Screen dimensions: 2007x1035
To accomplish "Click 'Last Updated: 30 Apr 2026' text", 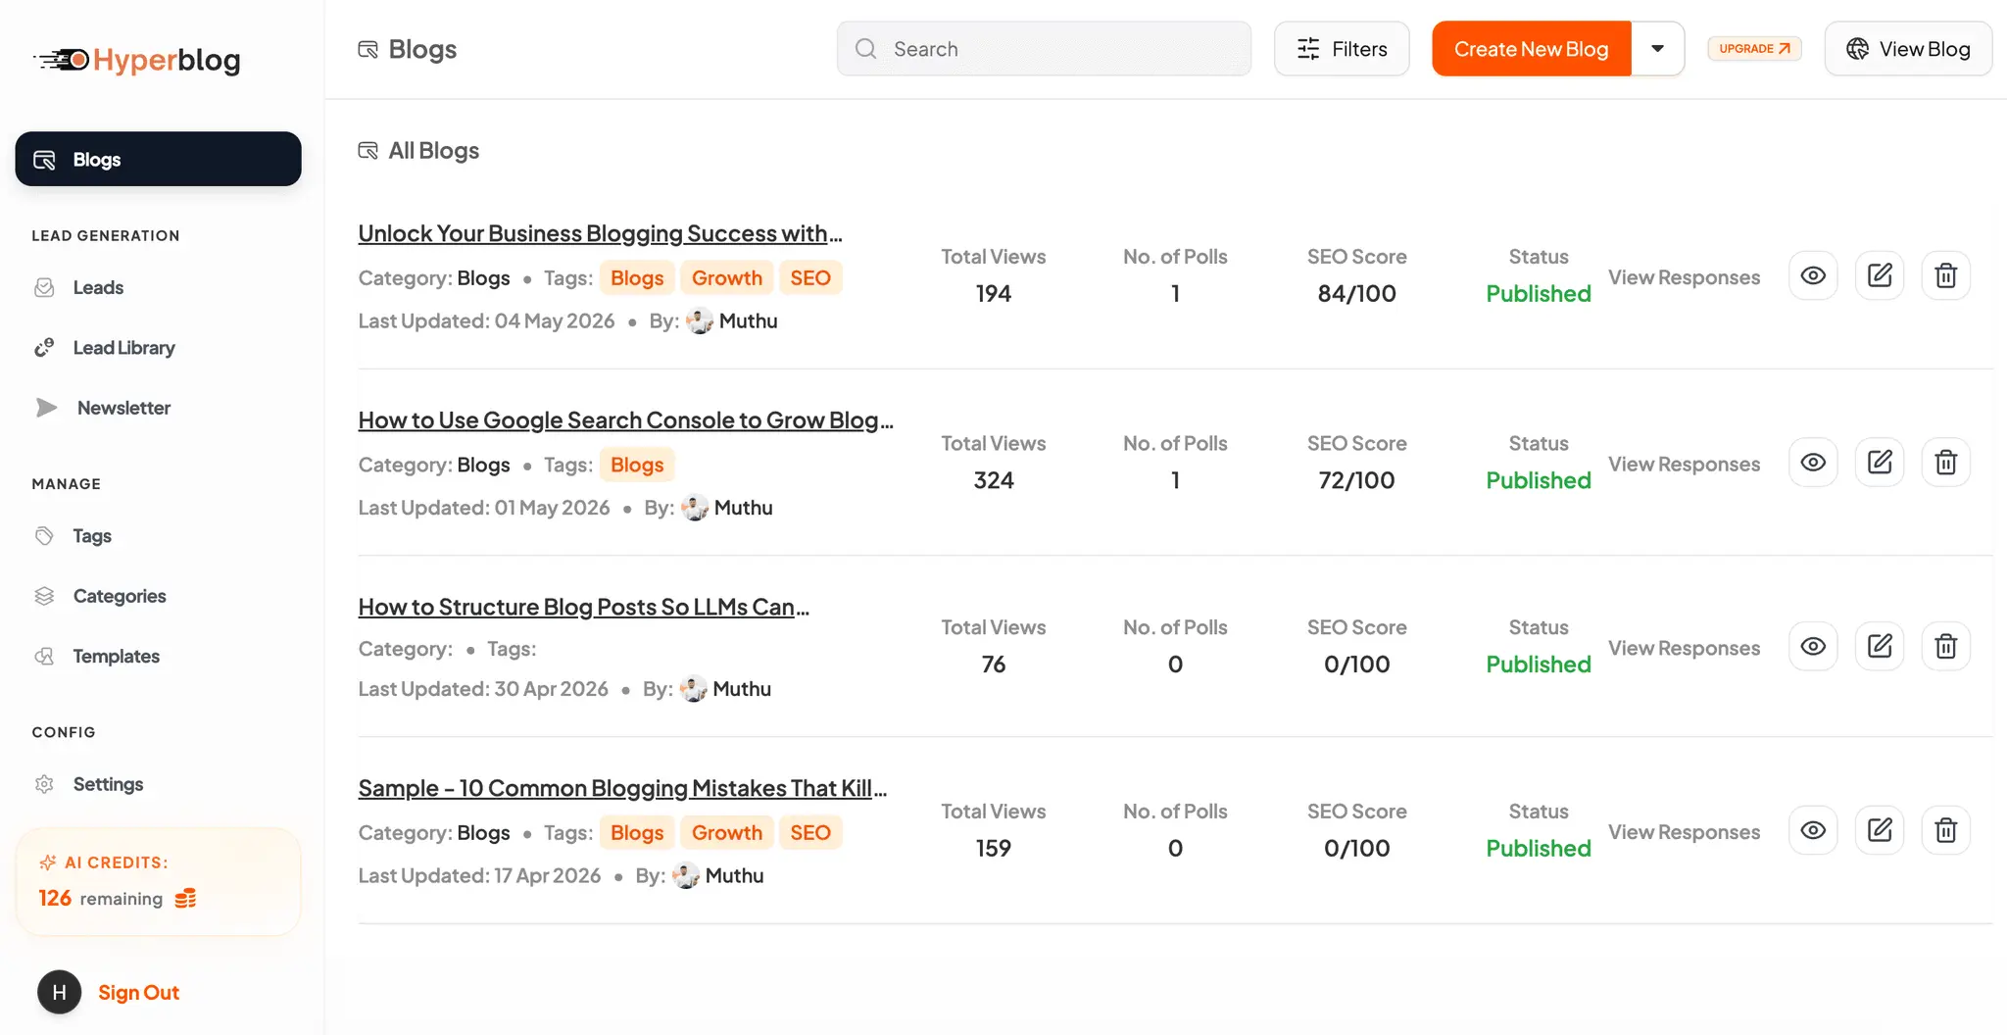I will pos(483,689).
